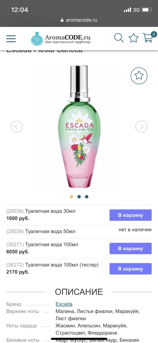The width and height of the screenshot is (158, 343).
Task: Open search with the magnifier icon
Action: (119, 38)
